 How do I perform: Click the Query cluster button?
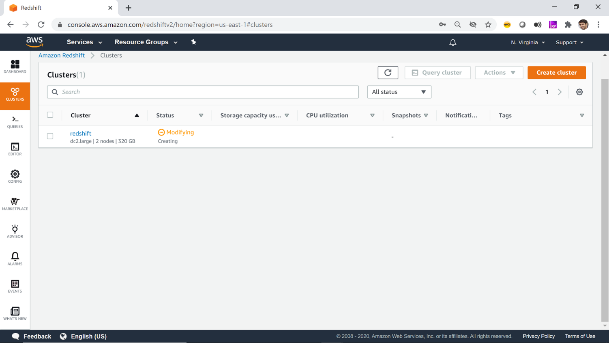437,73
